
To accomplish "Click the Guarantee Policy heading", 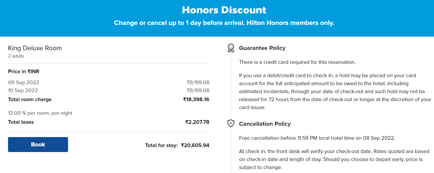I will [262, 48].
